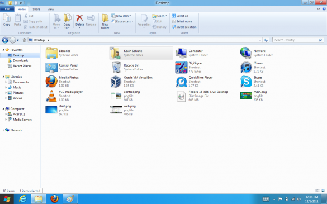Viewport: 327px width, 204px height.
Task: Switch to the Home ribbon tab
Action: pyautogui.click(x=21, y=9)
